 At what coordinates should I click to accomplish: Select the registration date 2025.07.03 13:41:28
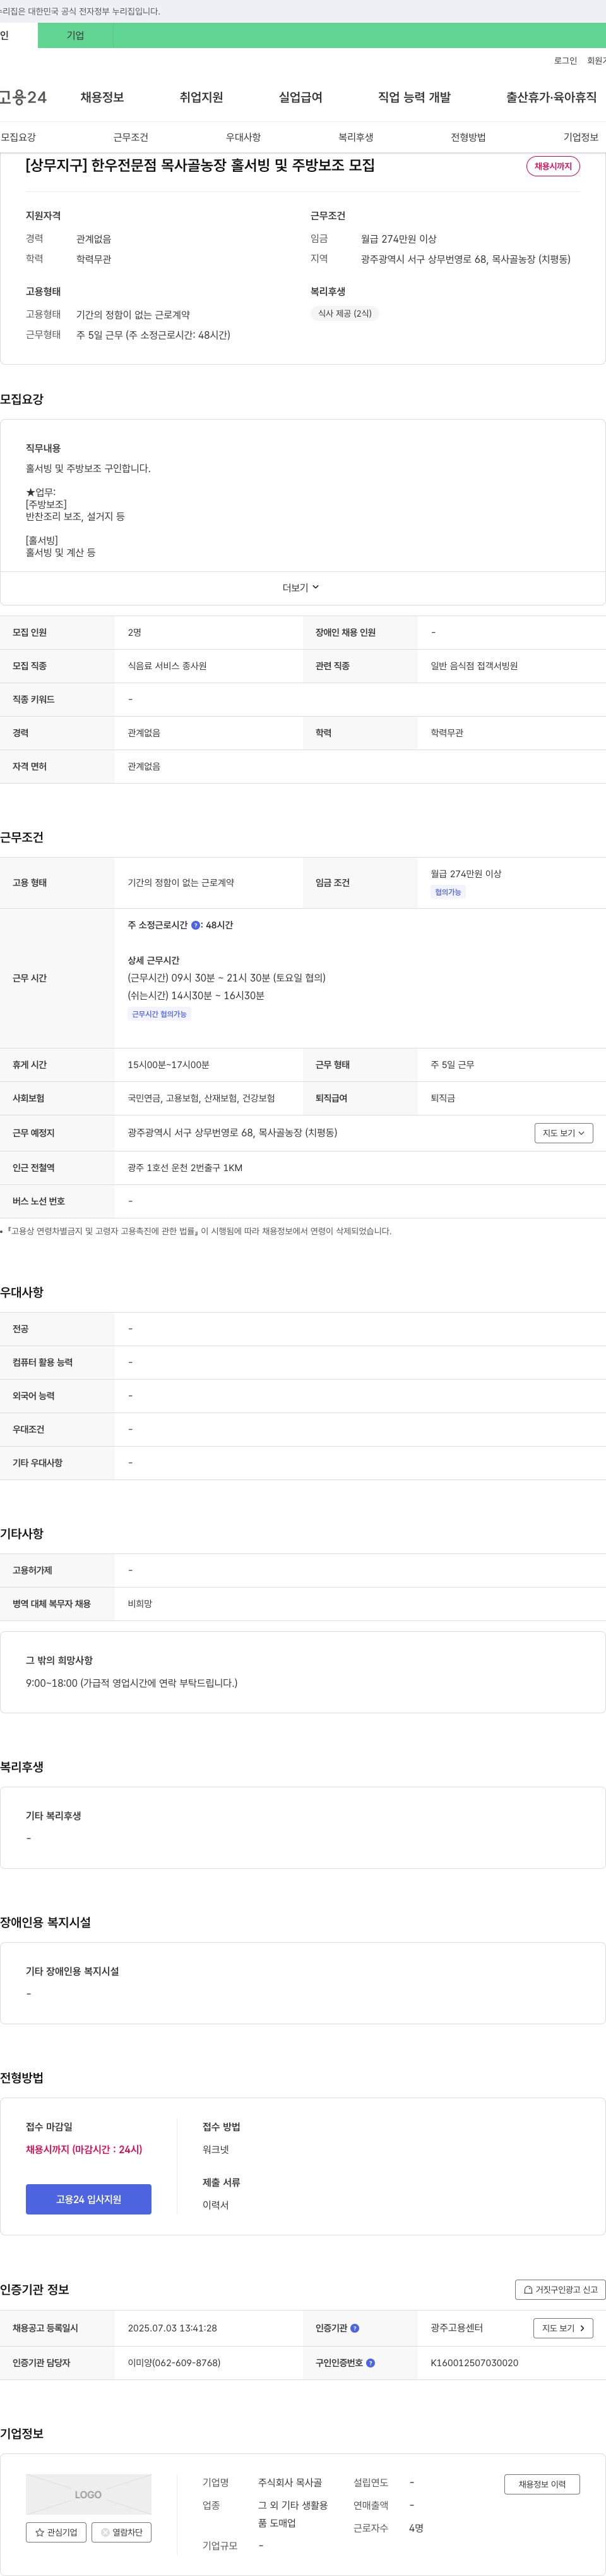[x=173, y=2328]
